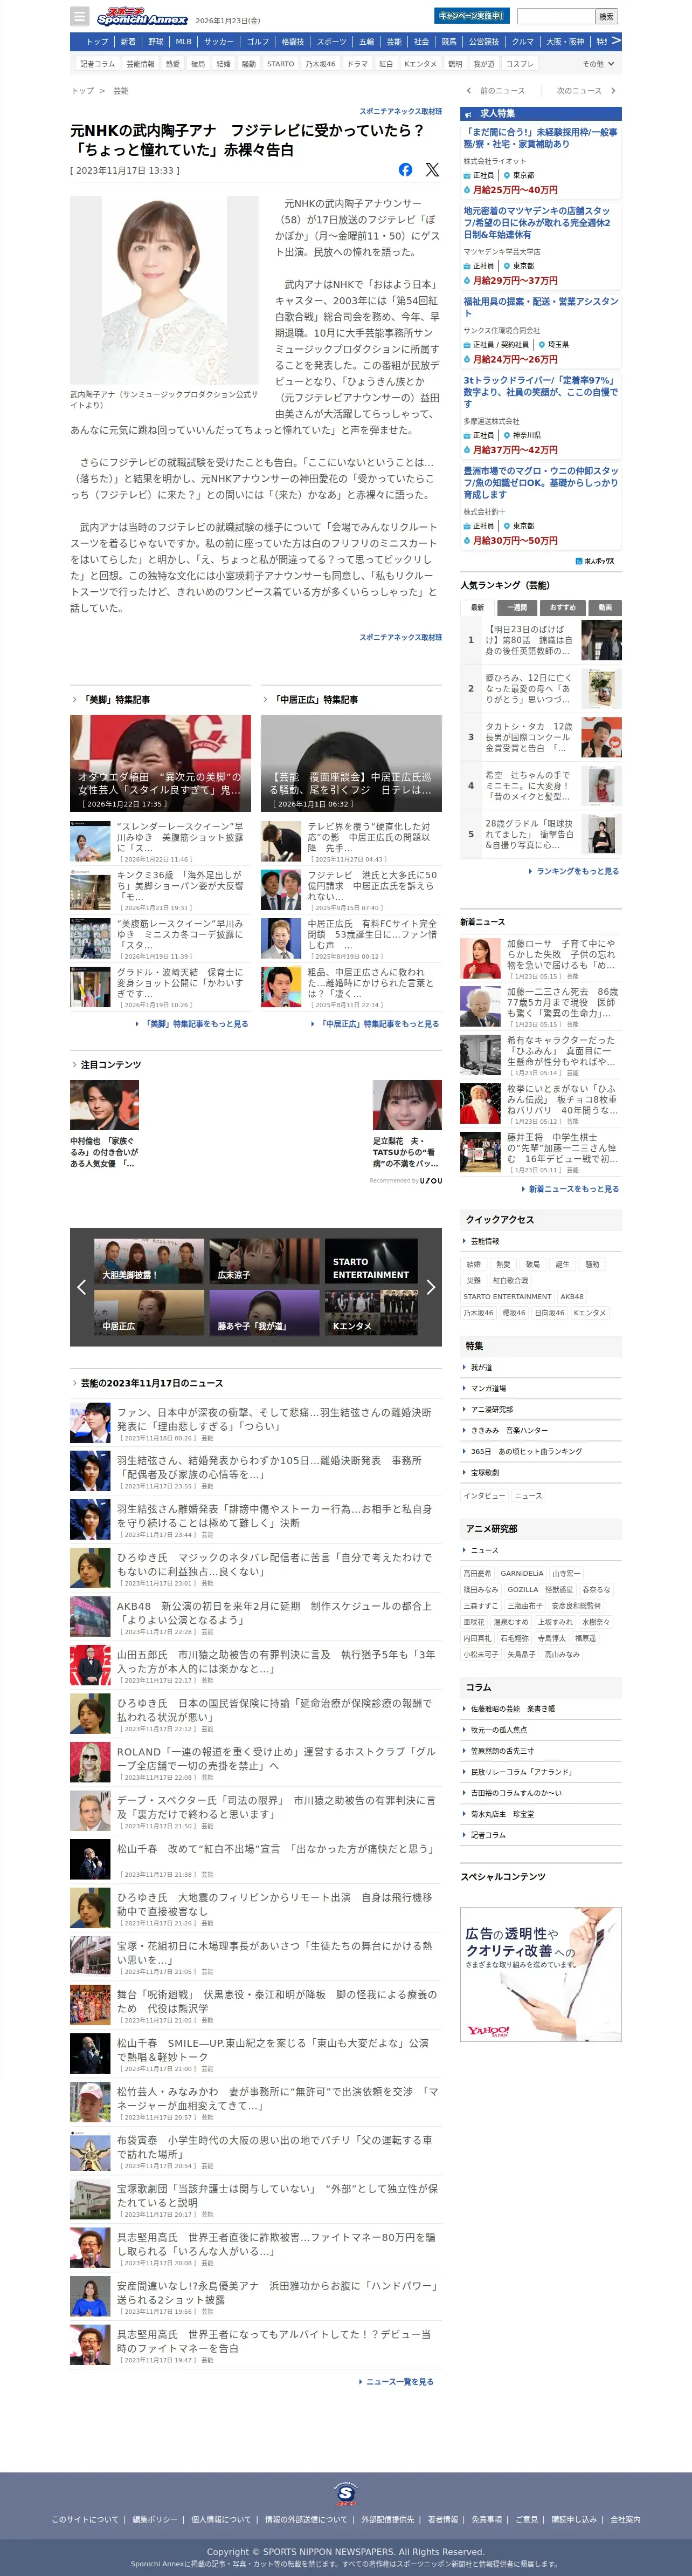Open the 大胆美脚披露！ carousel tile
Viewport: 692px width, 2576px height.
150,1261
